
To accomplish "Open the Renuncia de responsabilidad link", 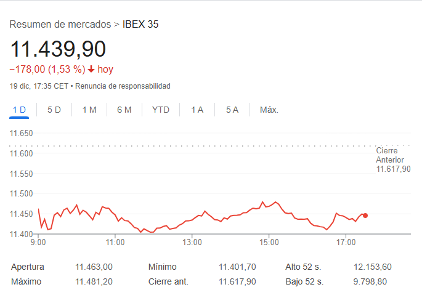I will [x=123, y=86].
